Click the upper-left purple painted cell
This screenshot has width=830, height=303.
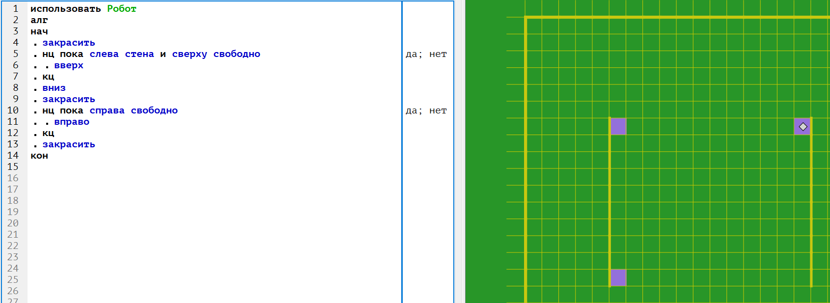click(618, 127)
